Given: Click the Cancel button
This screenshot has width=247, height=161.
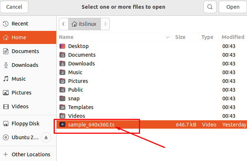Looking at the screenshot, I should click(x=14, y=7).
